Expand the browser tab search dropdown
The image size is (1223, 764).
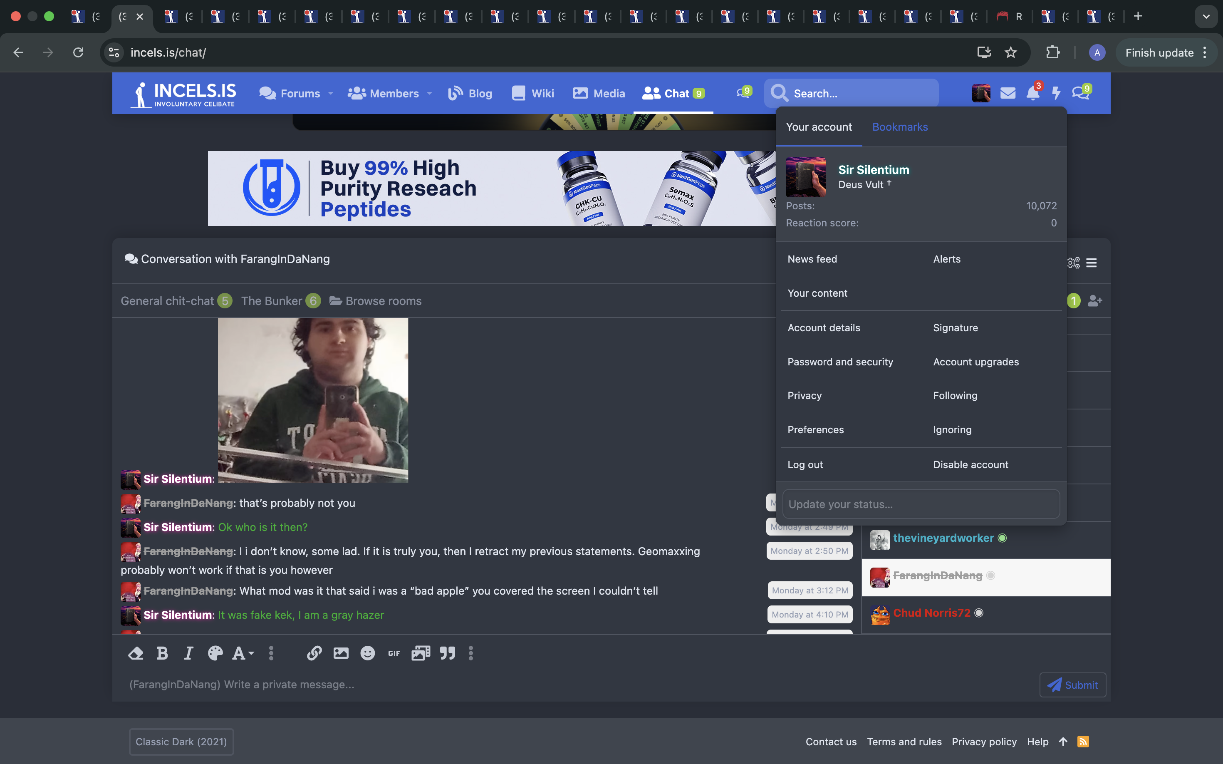(1206, 16)
